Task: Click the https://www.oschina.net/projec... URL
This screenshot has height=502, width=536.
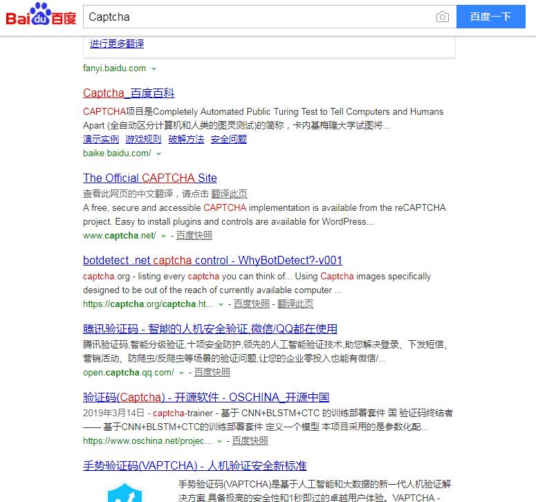Action: coord(147,441)
